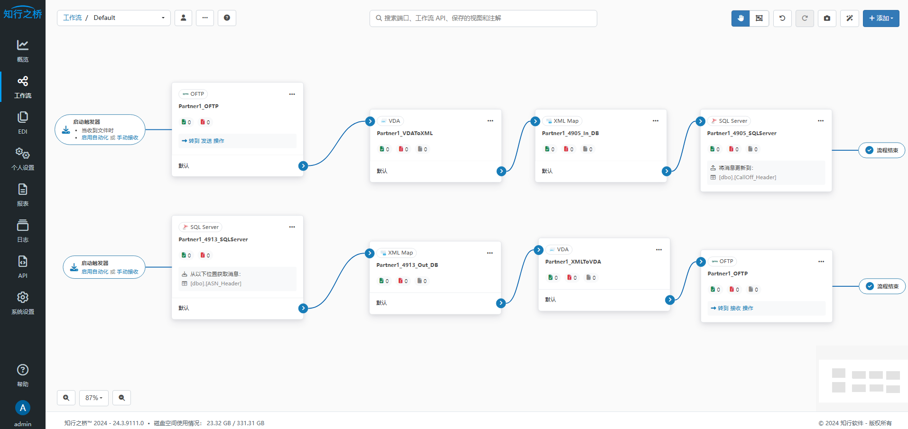This screenshot has width=908, height=429.
Task: Click the camera snapshot icon in toolbar
Action: [x=827, y=18]
